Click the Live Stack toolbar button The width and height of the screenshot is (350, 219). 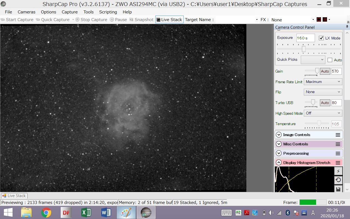170,20
